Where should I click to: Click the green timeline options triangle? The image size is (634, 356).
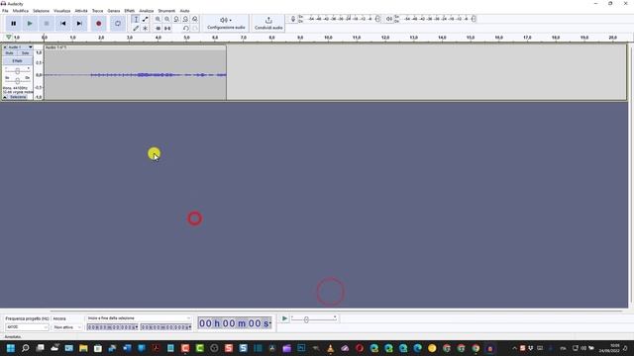point(9,38)
